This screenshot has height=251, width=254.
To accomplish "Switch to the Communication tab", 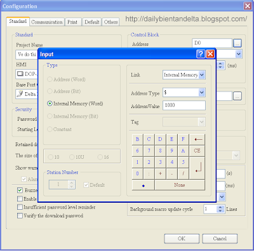I will (47, 22).
